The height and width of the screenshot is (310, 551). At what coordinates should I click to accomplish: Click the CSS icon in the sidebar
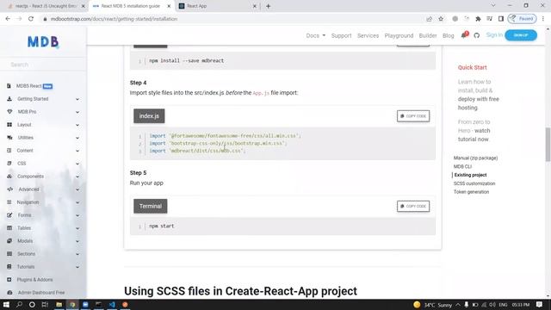9,164
